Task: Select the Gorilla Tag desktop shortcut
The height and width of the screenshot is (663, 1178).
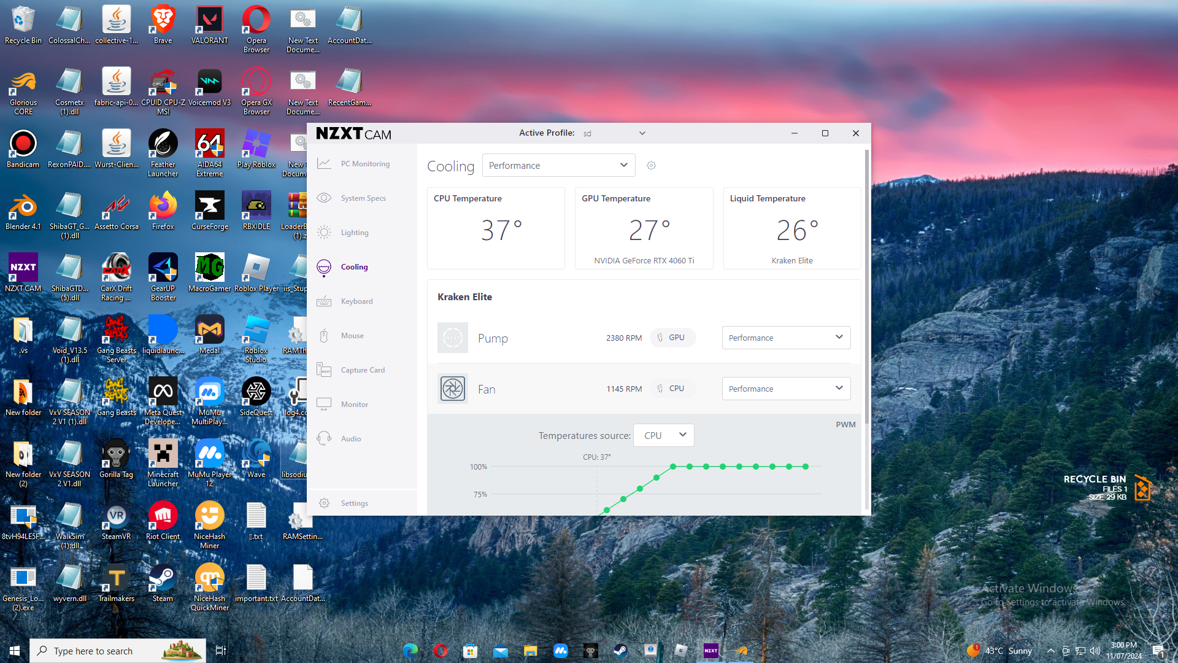Action: (x=117, y=460)
